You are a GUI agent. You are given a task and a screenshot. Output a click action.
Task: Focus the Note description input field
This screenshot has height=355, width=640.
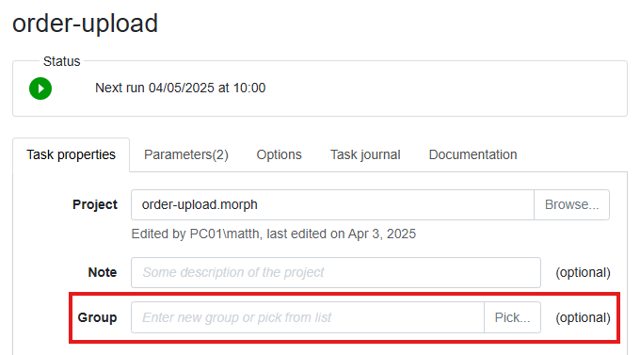(336, 272)
